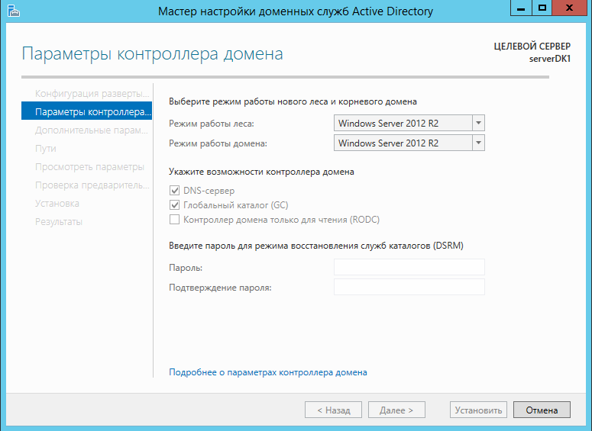Go to Проверка предваритель... step
Screen dimensions: 592x431
click(x=92, y=185)
